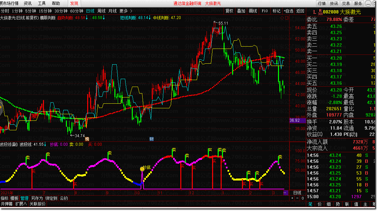Click the red L marker beside stock code
The image size is (378, 211).
(x=314, y=12)
